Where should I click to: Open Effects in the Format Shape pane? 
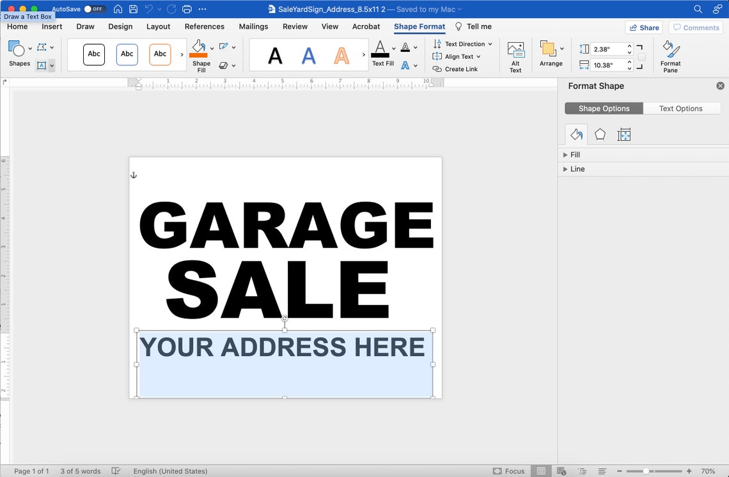point(600,134)
